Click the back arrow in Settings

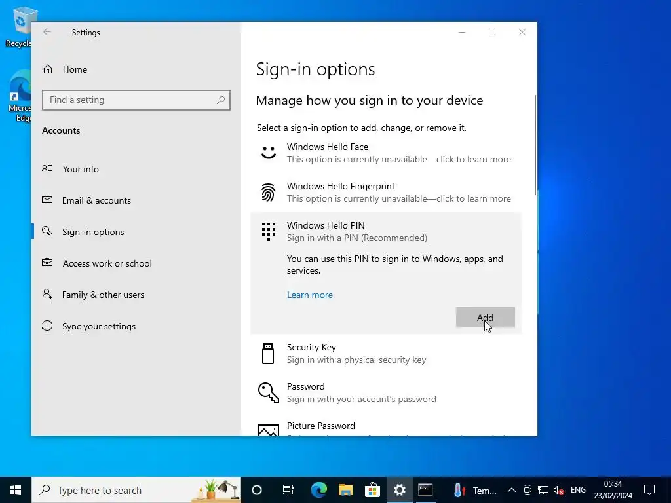[x=47, y=32]
